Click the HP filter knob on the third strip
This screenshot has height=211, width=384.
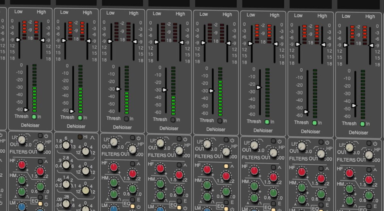pyautogui.click(x=132, y=149)
